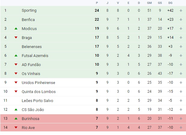Open the Benfica team name link
Screen dimensions: 186x135
(28, 19)
